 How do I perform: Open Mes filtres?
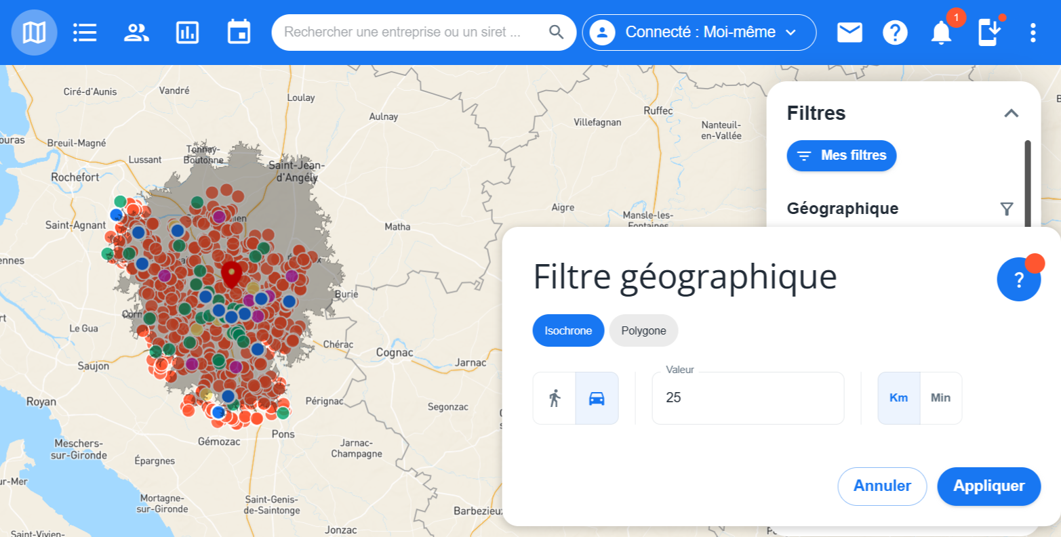click(841, 155)
